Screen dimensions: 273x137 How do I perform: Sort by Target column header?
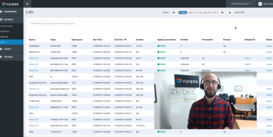click(x=53, y=40)
